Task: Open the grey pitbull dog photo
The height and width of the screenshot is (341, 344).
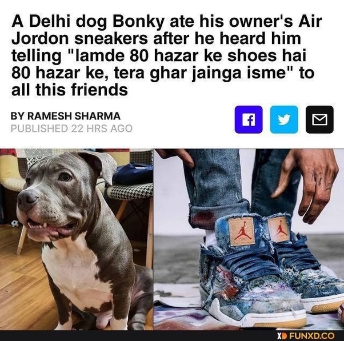Action: click(x=77, y=239)
